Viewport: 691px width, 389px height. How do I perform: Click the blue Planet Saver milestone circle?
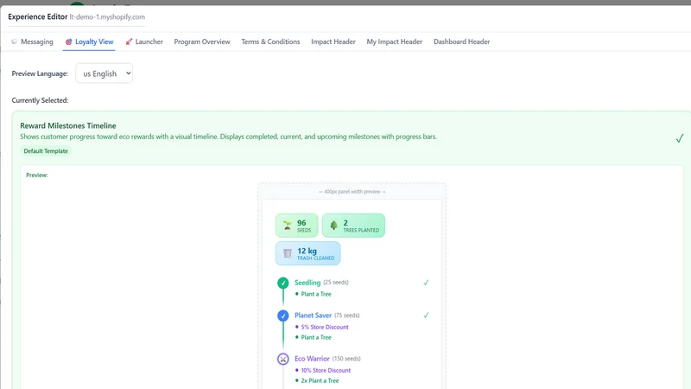(x=283, y=316)
